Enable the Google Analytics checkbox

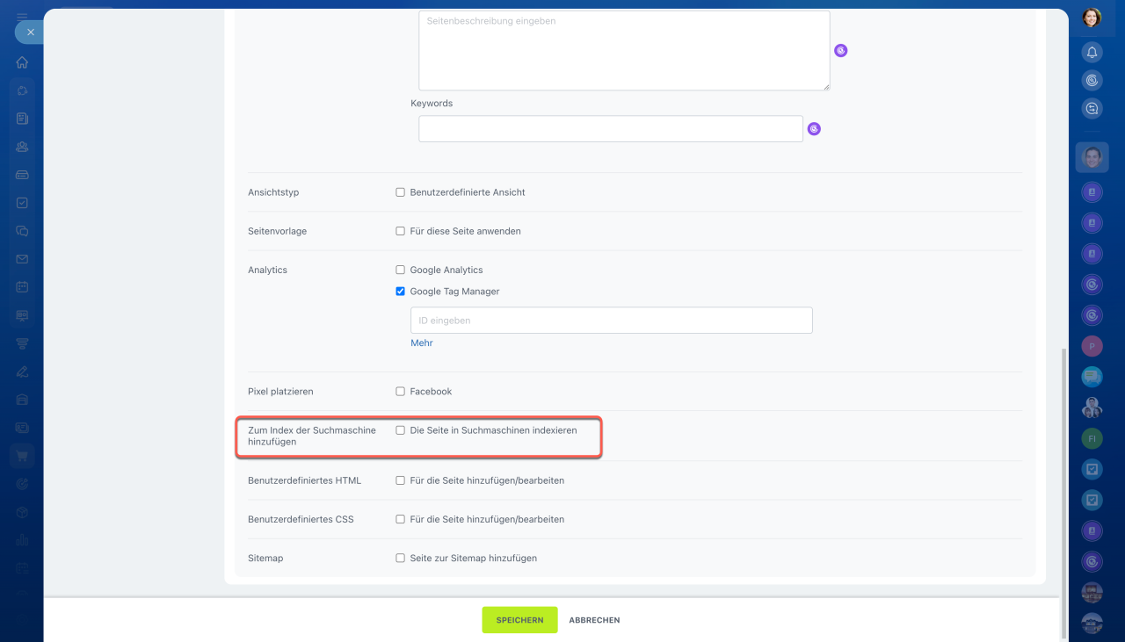coord(401,271)
